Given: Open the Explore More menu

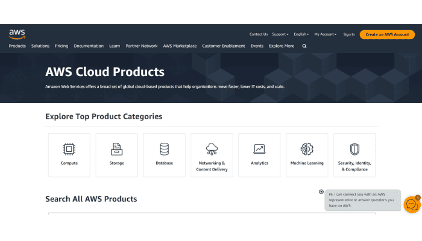Looking at the screenshot, I should pyautogui.click(x=282, y=46).
